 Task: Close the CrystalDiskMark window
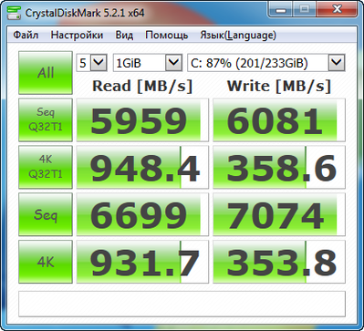pyautogui.click(x=337, y=9)
